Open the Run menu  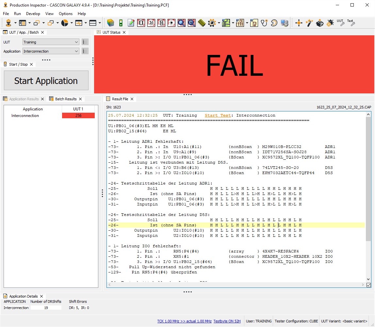click(x=17, y=14)
